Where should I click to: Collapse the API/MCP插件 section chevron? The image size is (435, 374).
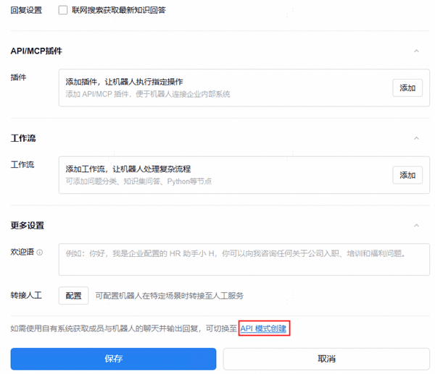tap(415, 51)
